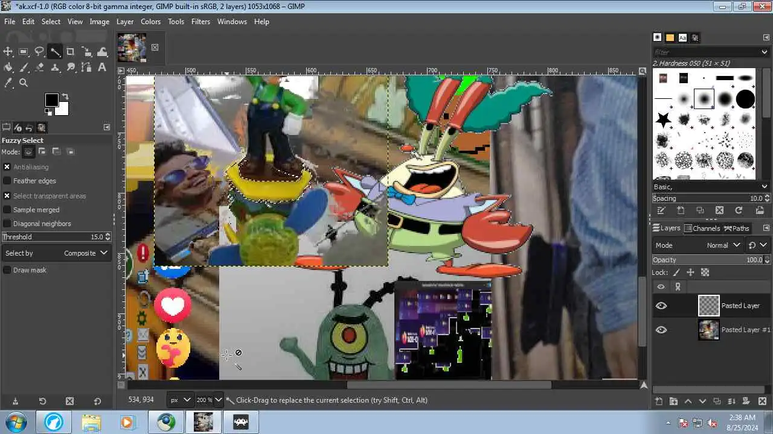Select the Text tool
The image size is (773, 434).
pos(101,68)
